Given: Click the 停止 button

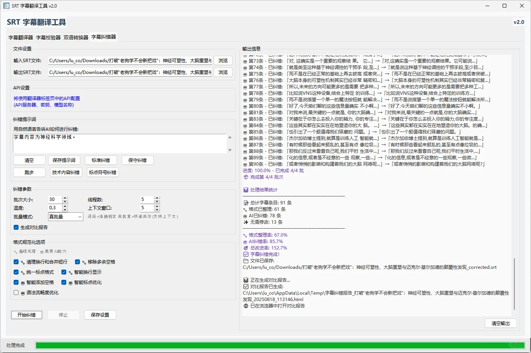Looking at the screenshot, I should click(x=63, y=315).
